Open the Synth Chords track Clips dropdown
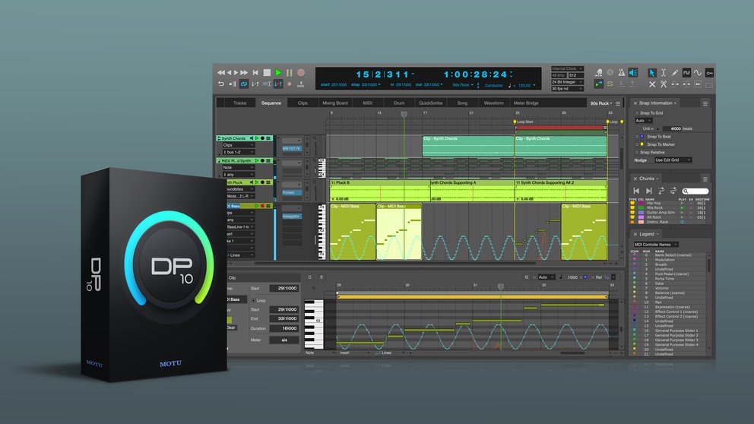This screenshot has width=754, height=424. click(x=238, y=145)
